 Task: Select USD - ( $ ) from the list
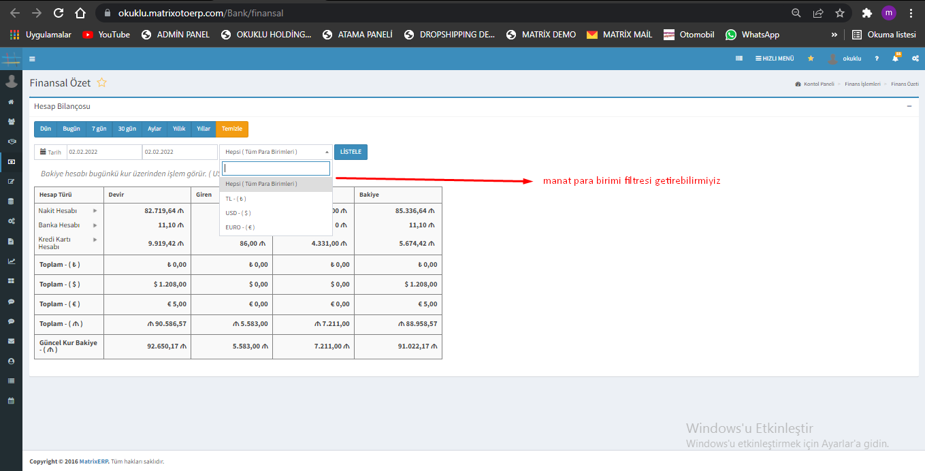tap(238, 213)
